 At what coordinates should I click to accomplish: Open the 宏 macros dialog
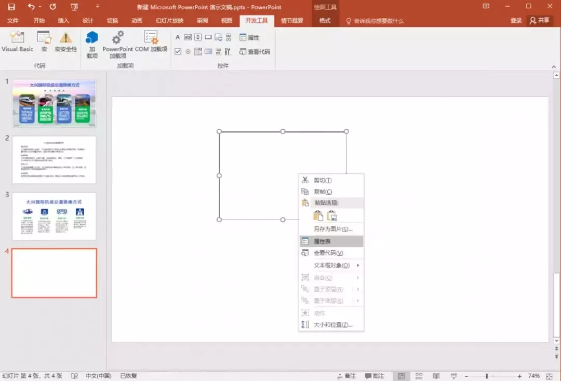pyautogui.click(x=44, y=42)
